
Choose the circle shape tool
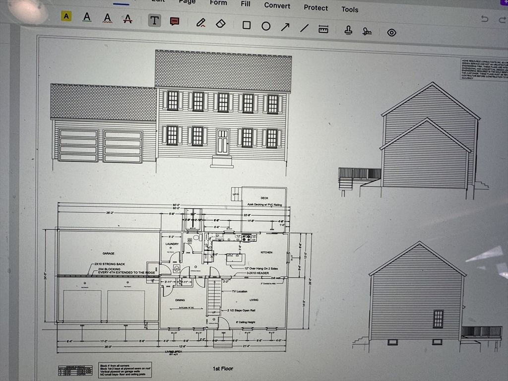(x=266, y=26)
